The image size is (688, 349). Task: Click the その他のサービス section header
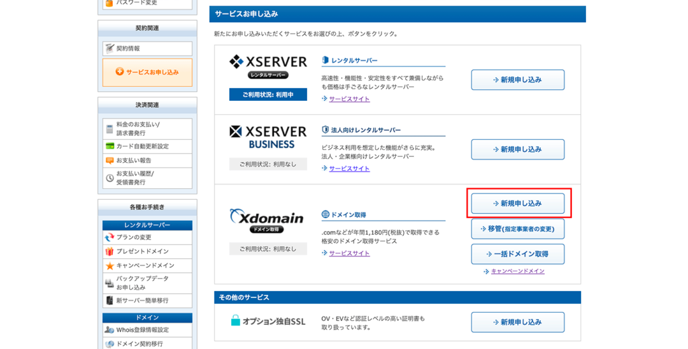click(x=398, y=297)
